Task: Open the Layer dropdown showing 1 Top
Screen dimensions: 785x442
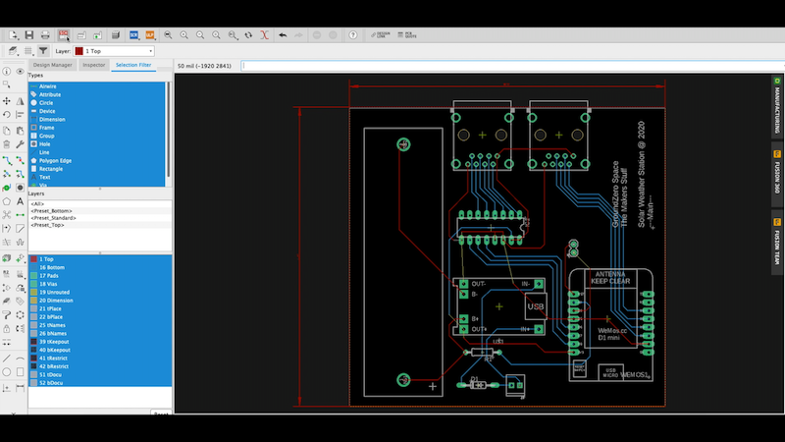Action: click(115, 50)
